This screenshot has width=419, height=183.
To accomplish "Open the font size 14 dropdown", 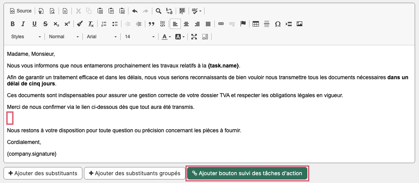I will (x=139, y=37).
